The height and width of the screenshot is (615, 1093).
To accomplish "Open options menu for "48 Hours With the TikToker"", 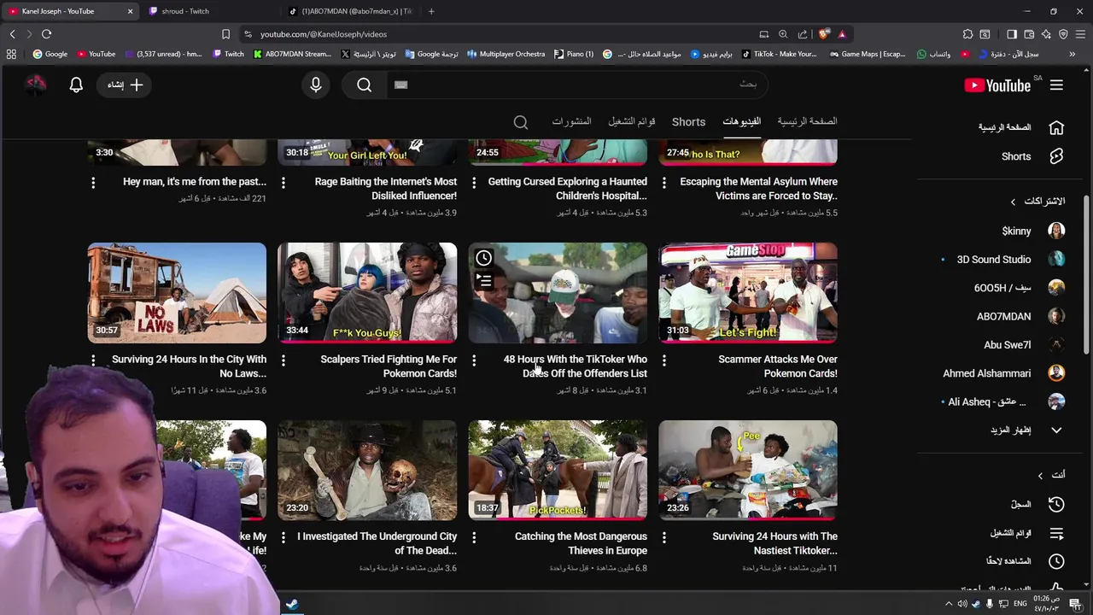I will pyautogui.click(x=474, y=360).
